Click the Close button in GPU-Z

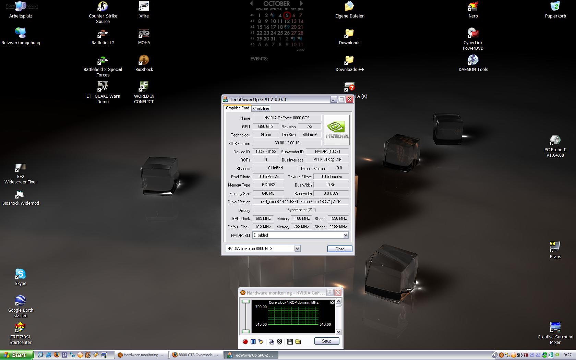(340, 249)
